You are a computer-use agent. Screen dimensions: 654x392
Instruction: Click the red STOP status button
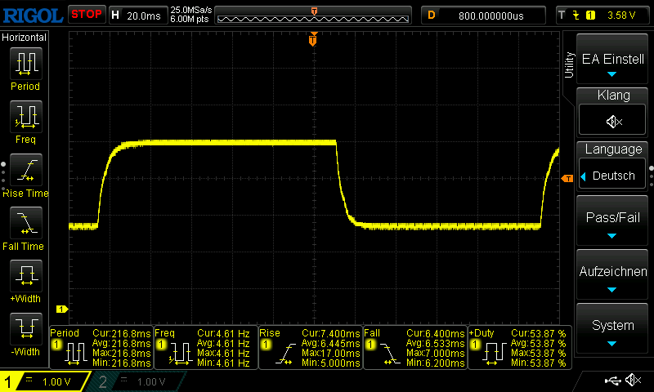(x=87, y=15)
